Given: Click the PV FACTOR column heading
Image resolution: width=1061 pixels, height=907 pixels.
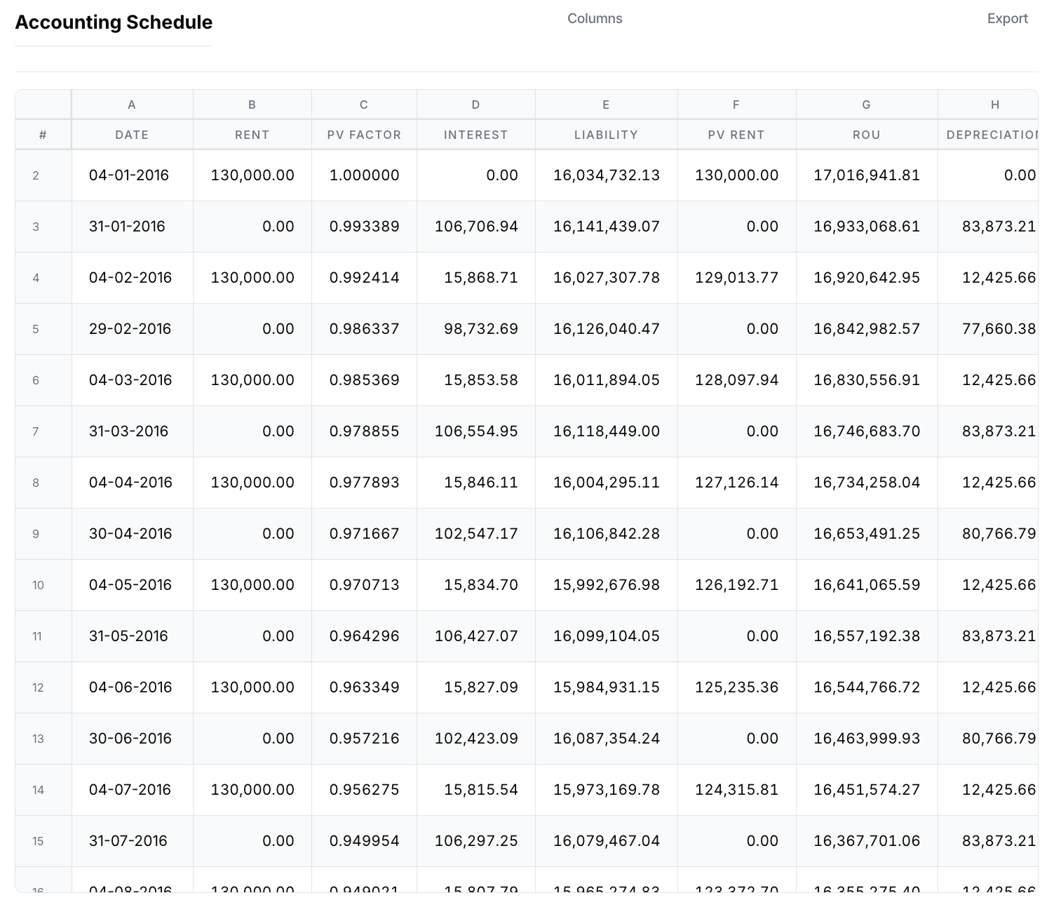Looking at the screenshot, I should point(363,135).
